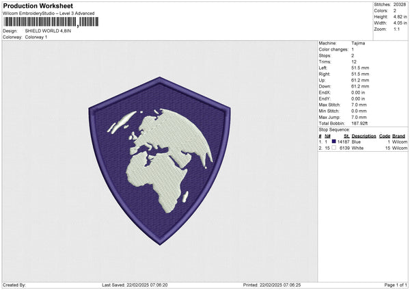
Task: Click the N# column header
Action: tap(327, 136)
